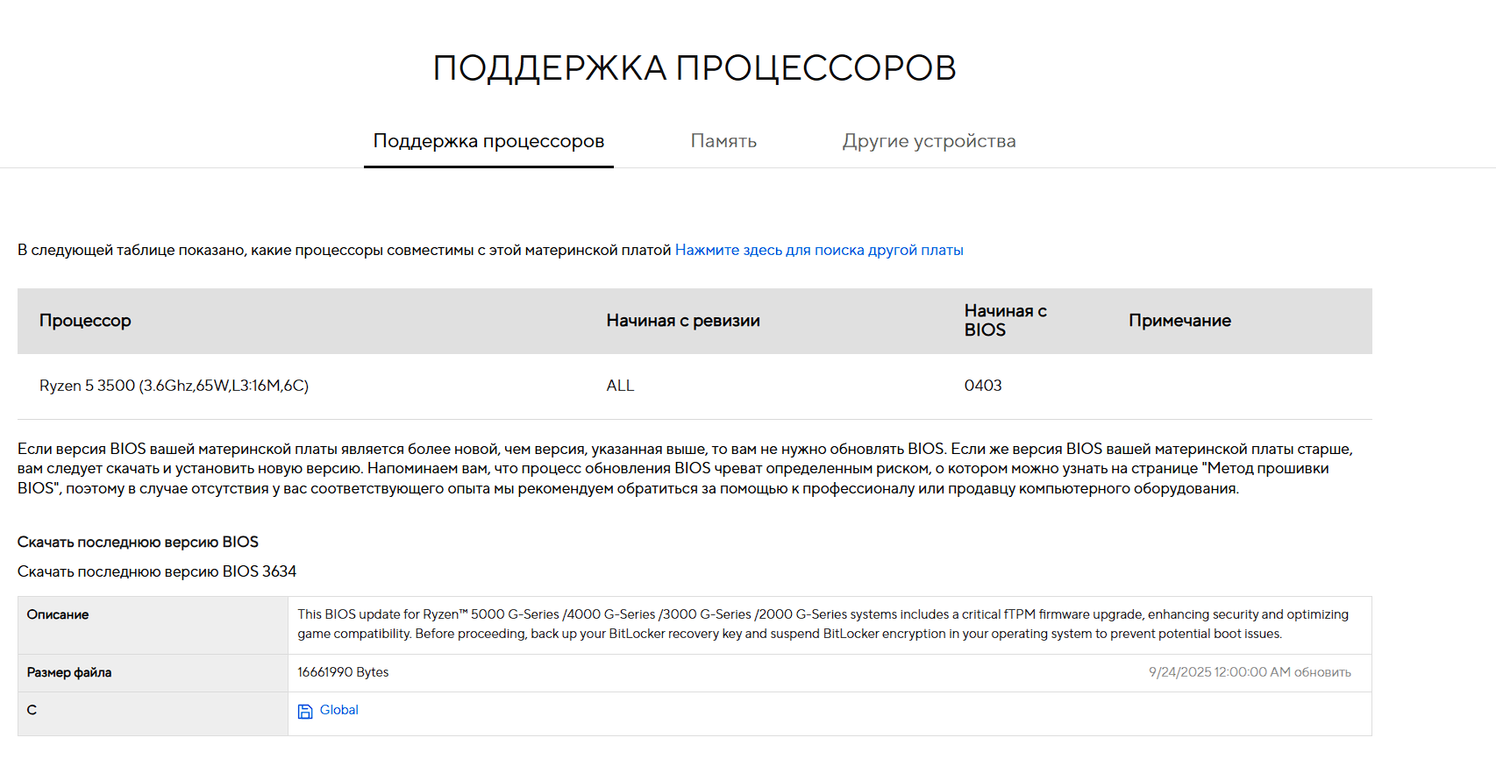Switch to the Другие устройства tab

(929, 141)
